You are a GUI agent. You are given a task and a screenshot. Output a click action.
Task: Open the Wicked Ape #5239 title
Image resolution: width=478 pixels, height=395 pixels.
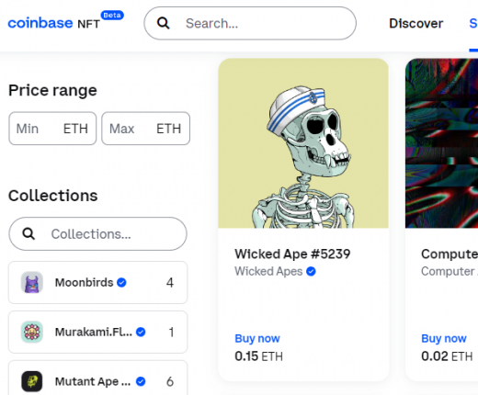[292, 254]
